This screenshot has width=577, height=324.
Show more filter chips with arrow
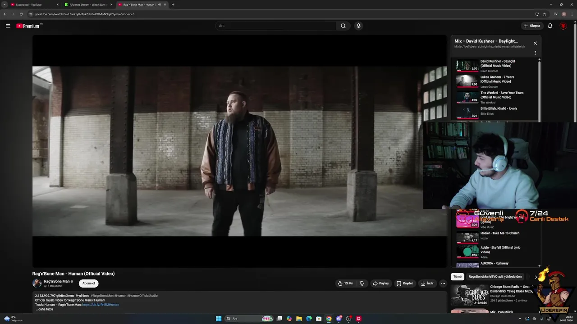click(536, 277)
